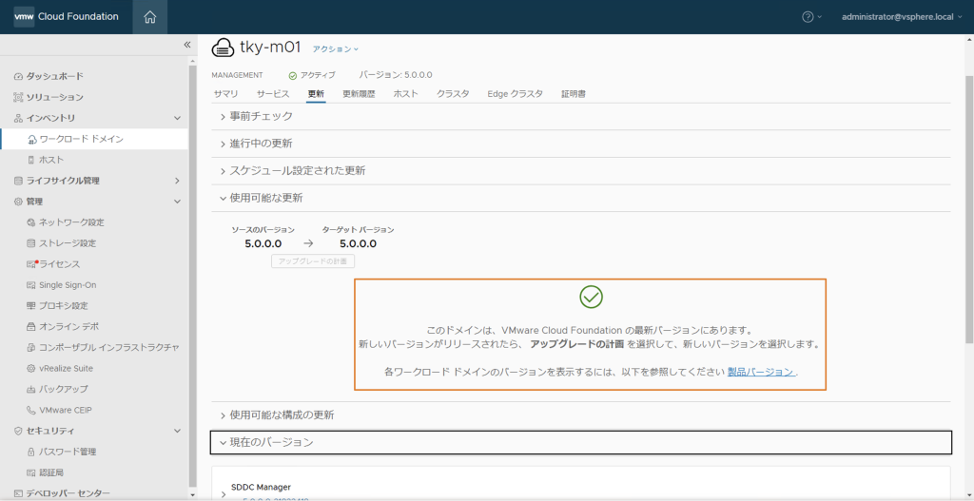Click the Certificate Authority icon

[x=31, y=472]
